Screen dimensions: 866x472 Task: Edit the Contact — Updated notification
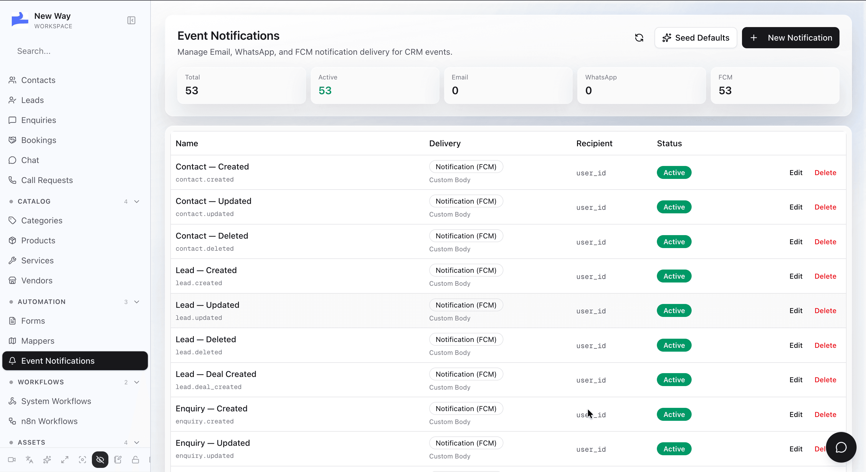tap(796, 207)
